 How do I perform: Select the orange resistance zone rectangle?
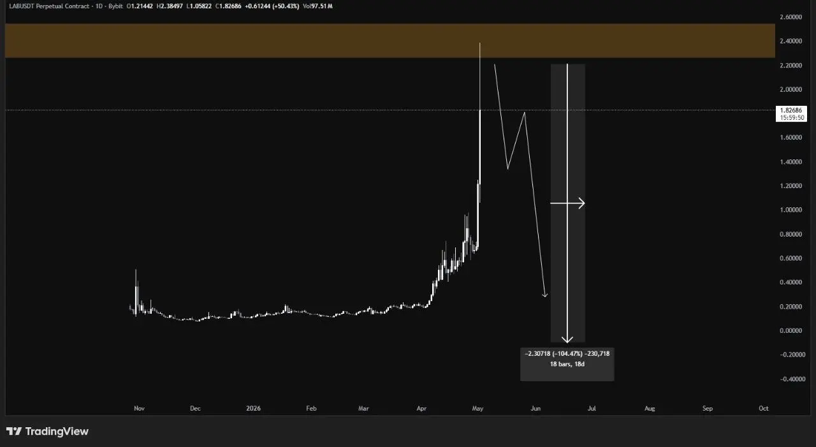[x=390, y=41]
